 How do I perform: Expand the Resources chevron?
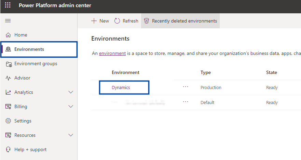(x=71, y=135)
